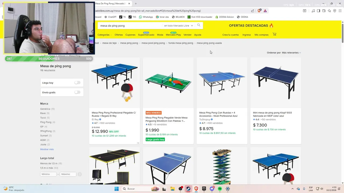Open Mis compras link

261,35
